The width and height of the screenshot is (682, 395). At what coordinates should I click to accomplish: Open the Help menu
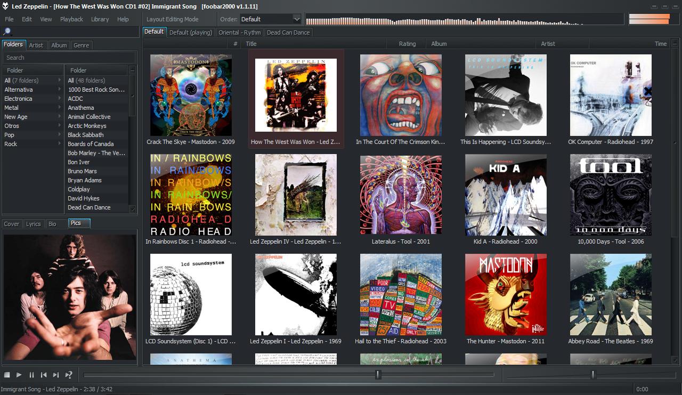123,19
